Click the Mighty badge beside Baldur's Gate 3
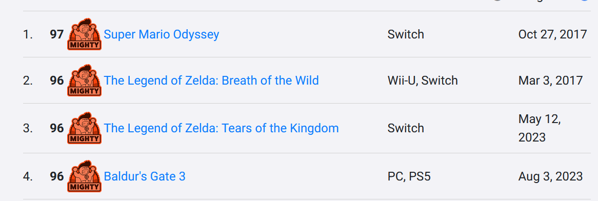598x201 pixels. (84, 176)
